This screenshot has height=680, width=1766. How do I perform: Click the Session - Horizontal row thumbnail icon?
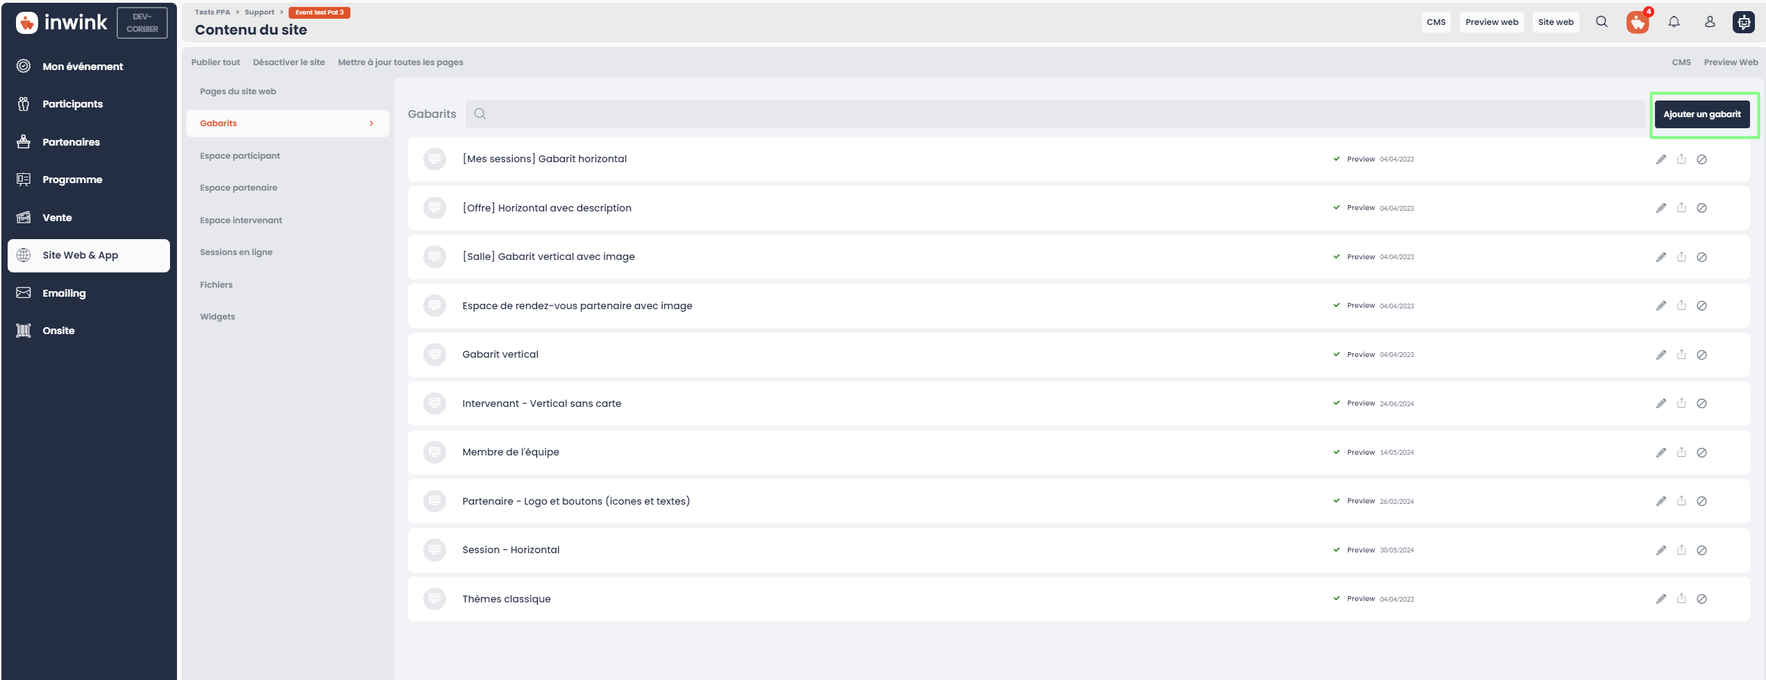434,550
